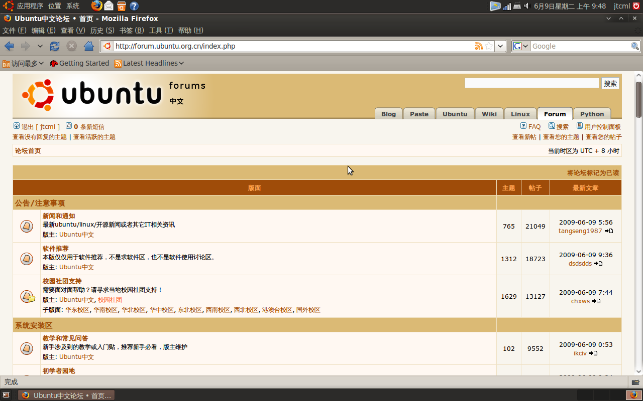The image size is (643, 401).
Task: Switch to the Blog tab
Action: click(388, 114)
